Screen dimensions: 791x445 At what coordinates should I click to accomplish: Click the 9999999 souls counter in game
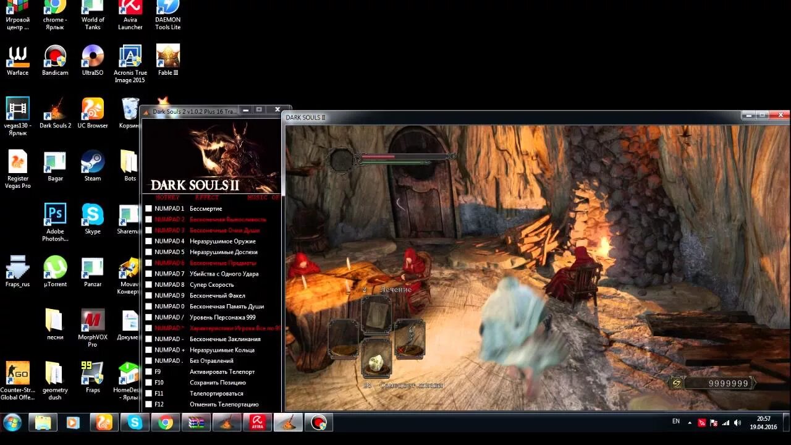(728, 384)
